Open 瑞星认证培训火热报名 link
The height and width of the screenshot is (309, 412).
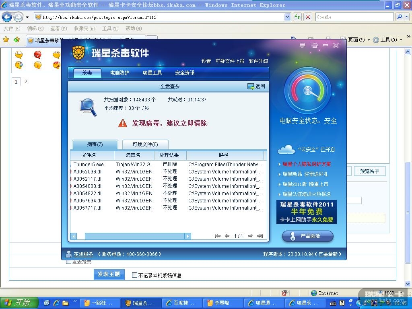click(x=307, y=194)
